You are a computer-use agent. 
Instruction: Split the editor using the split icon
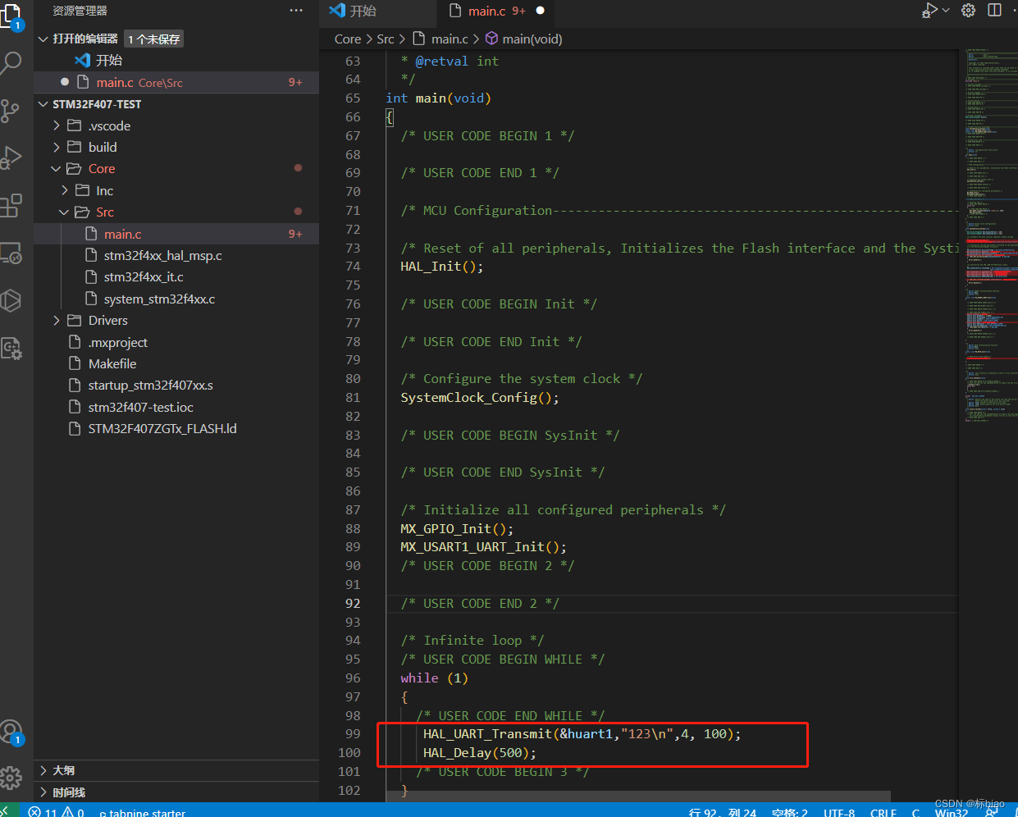[995, 10]
